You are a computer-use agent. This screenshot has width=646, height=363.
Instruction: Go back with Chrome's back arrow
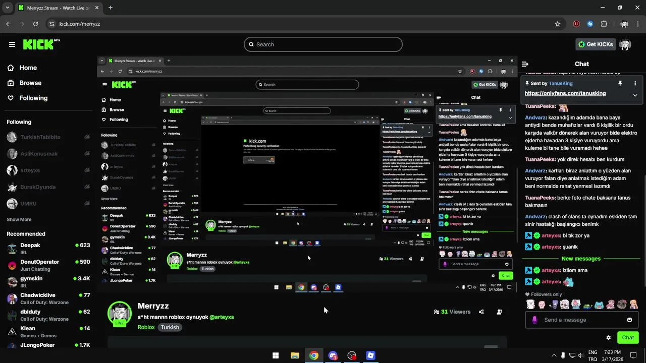[x=8, y=24]
